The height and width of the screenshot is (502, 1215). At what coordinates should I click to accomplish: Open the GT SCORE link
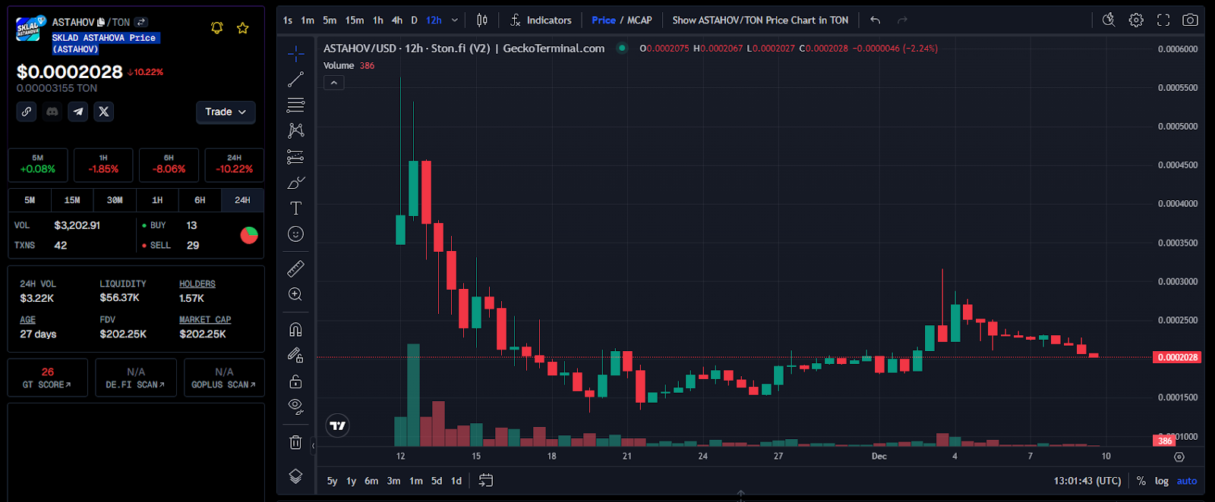coord(47,378)
